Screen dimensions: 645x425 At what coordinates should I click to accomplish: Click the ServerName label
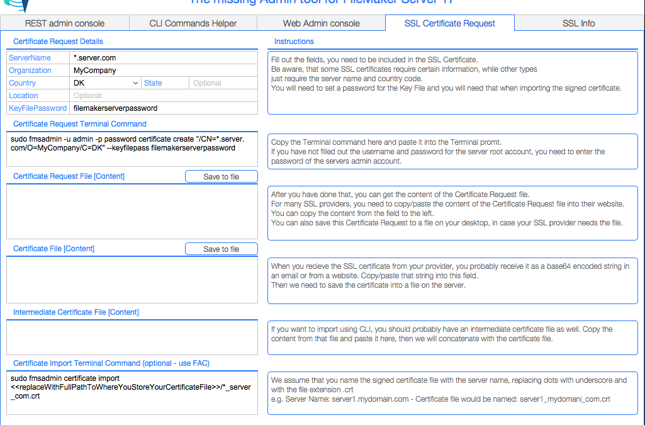pos(30,57)
